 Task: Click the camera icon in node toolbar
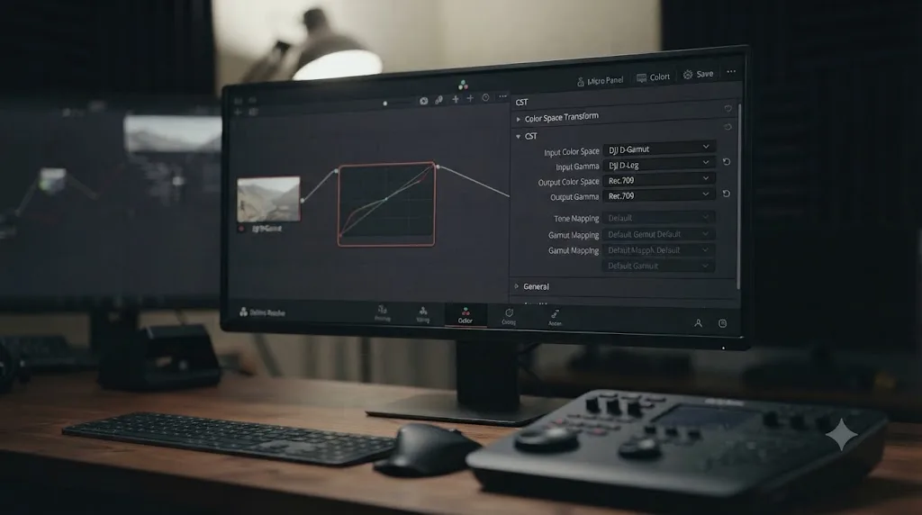pos(423,101)
